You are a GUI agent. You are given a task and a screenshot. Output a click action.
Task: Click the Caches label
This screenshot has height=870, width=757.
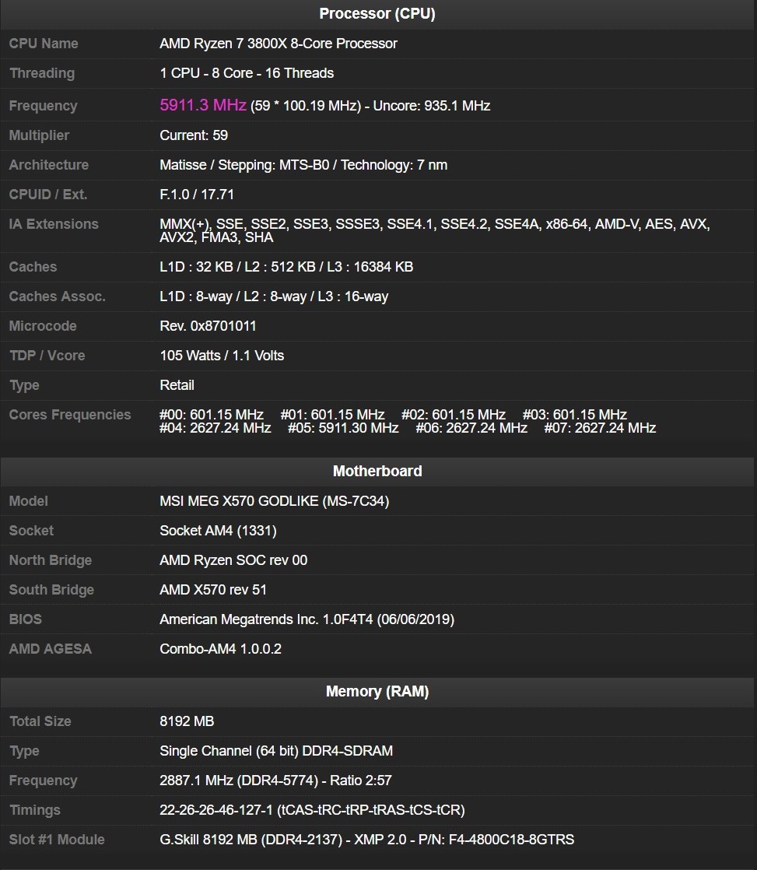click(33, 266)
